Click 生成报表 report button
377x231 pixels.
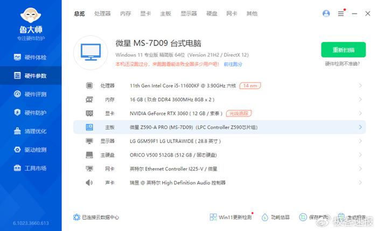point(351,218)
